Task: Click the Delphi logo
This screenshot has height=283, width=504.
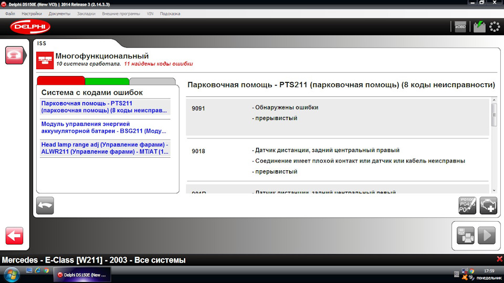Action: 30,27
